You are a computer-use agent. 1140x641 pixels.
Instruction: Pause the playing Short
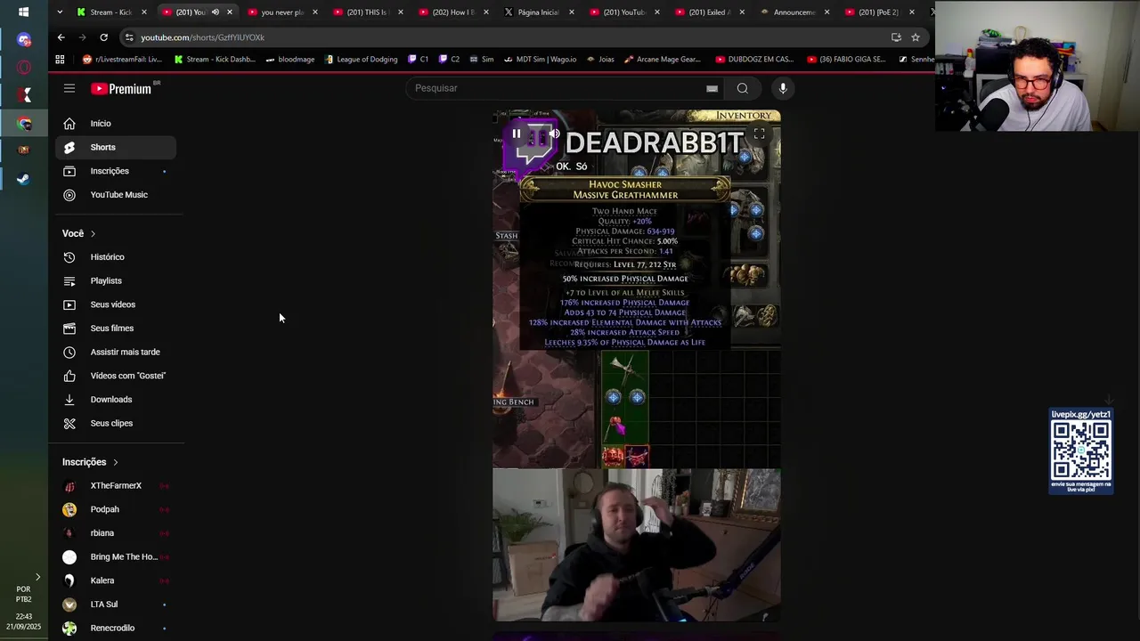tap(517, 134)
